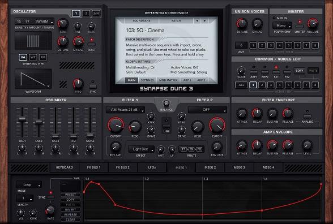
Task: Click the Master VOLUME knob
Action: (x=313, y=24)
